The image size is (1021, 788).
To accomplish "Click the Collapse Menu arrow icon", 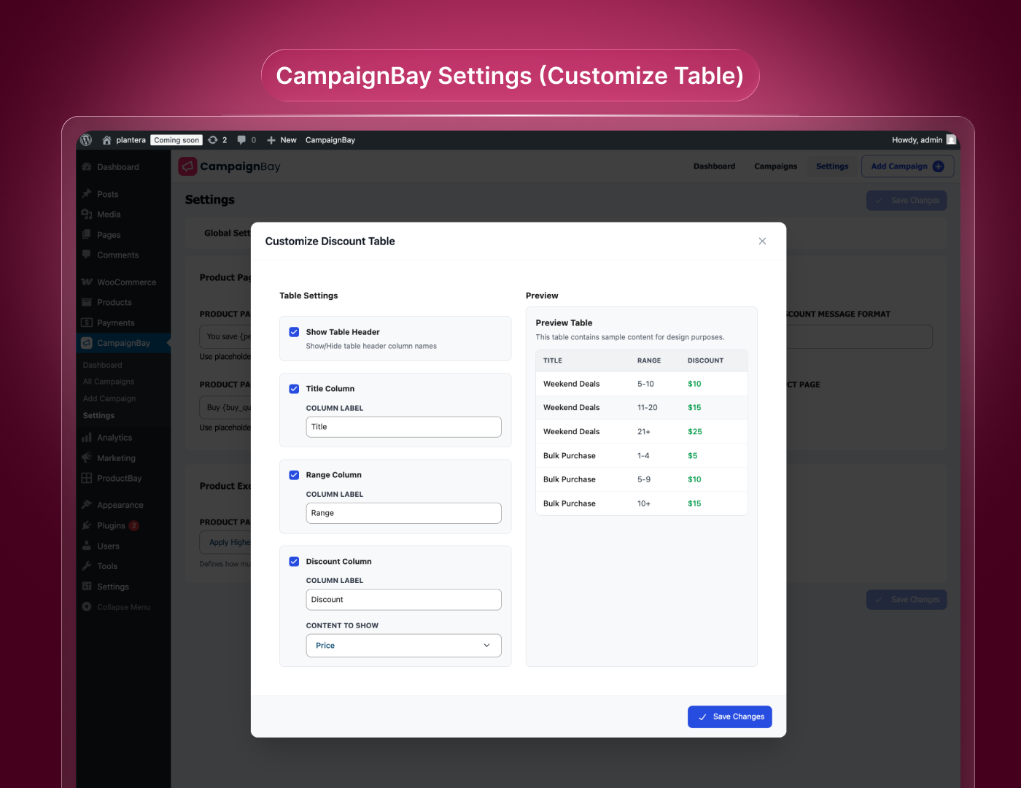I will click(87, 607).
